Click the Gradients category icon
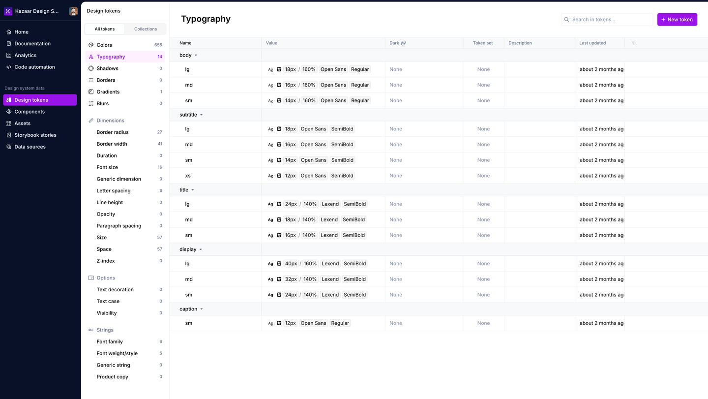Screen dimensions: 708x399 [91, 92]
